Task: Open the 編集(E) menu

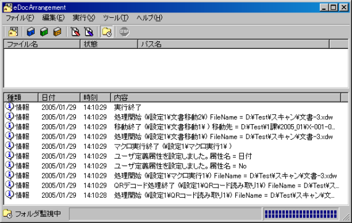Action: click(x=53, y=18)
